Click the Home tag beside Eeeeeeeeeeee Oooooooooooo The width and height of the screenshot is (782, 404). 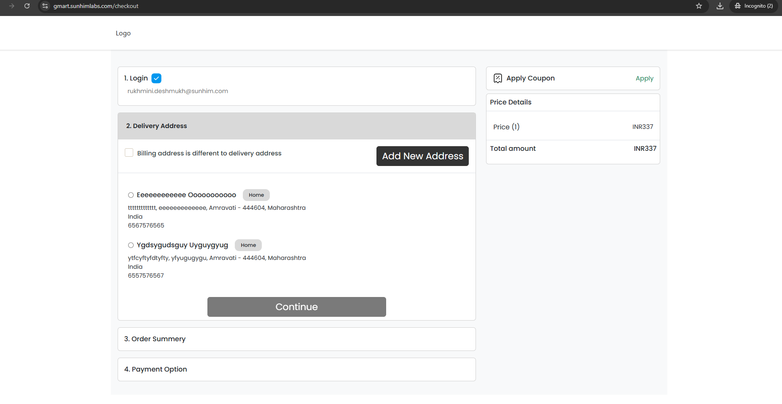coord(256,195)
